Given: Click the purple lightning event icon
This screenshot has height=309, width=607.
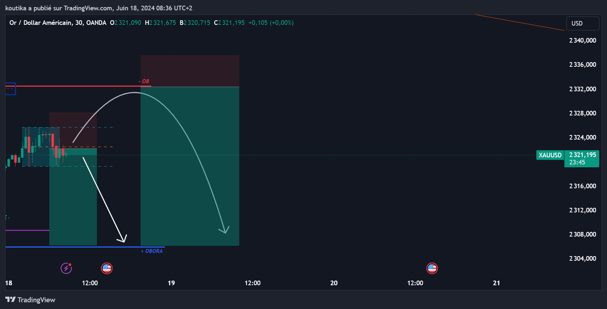Looking at the screenshot, I should [66, 268].
